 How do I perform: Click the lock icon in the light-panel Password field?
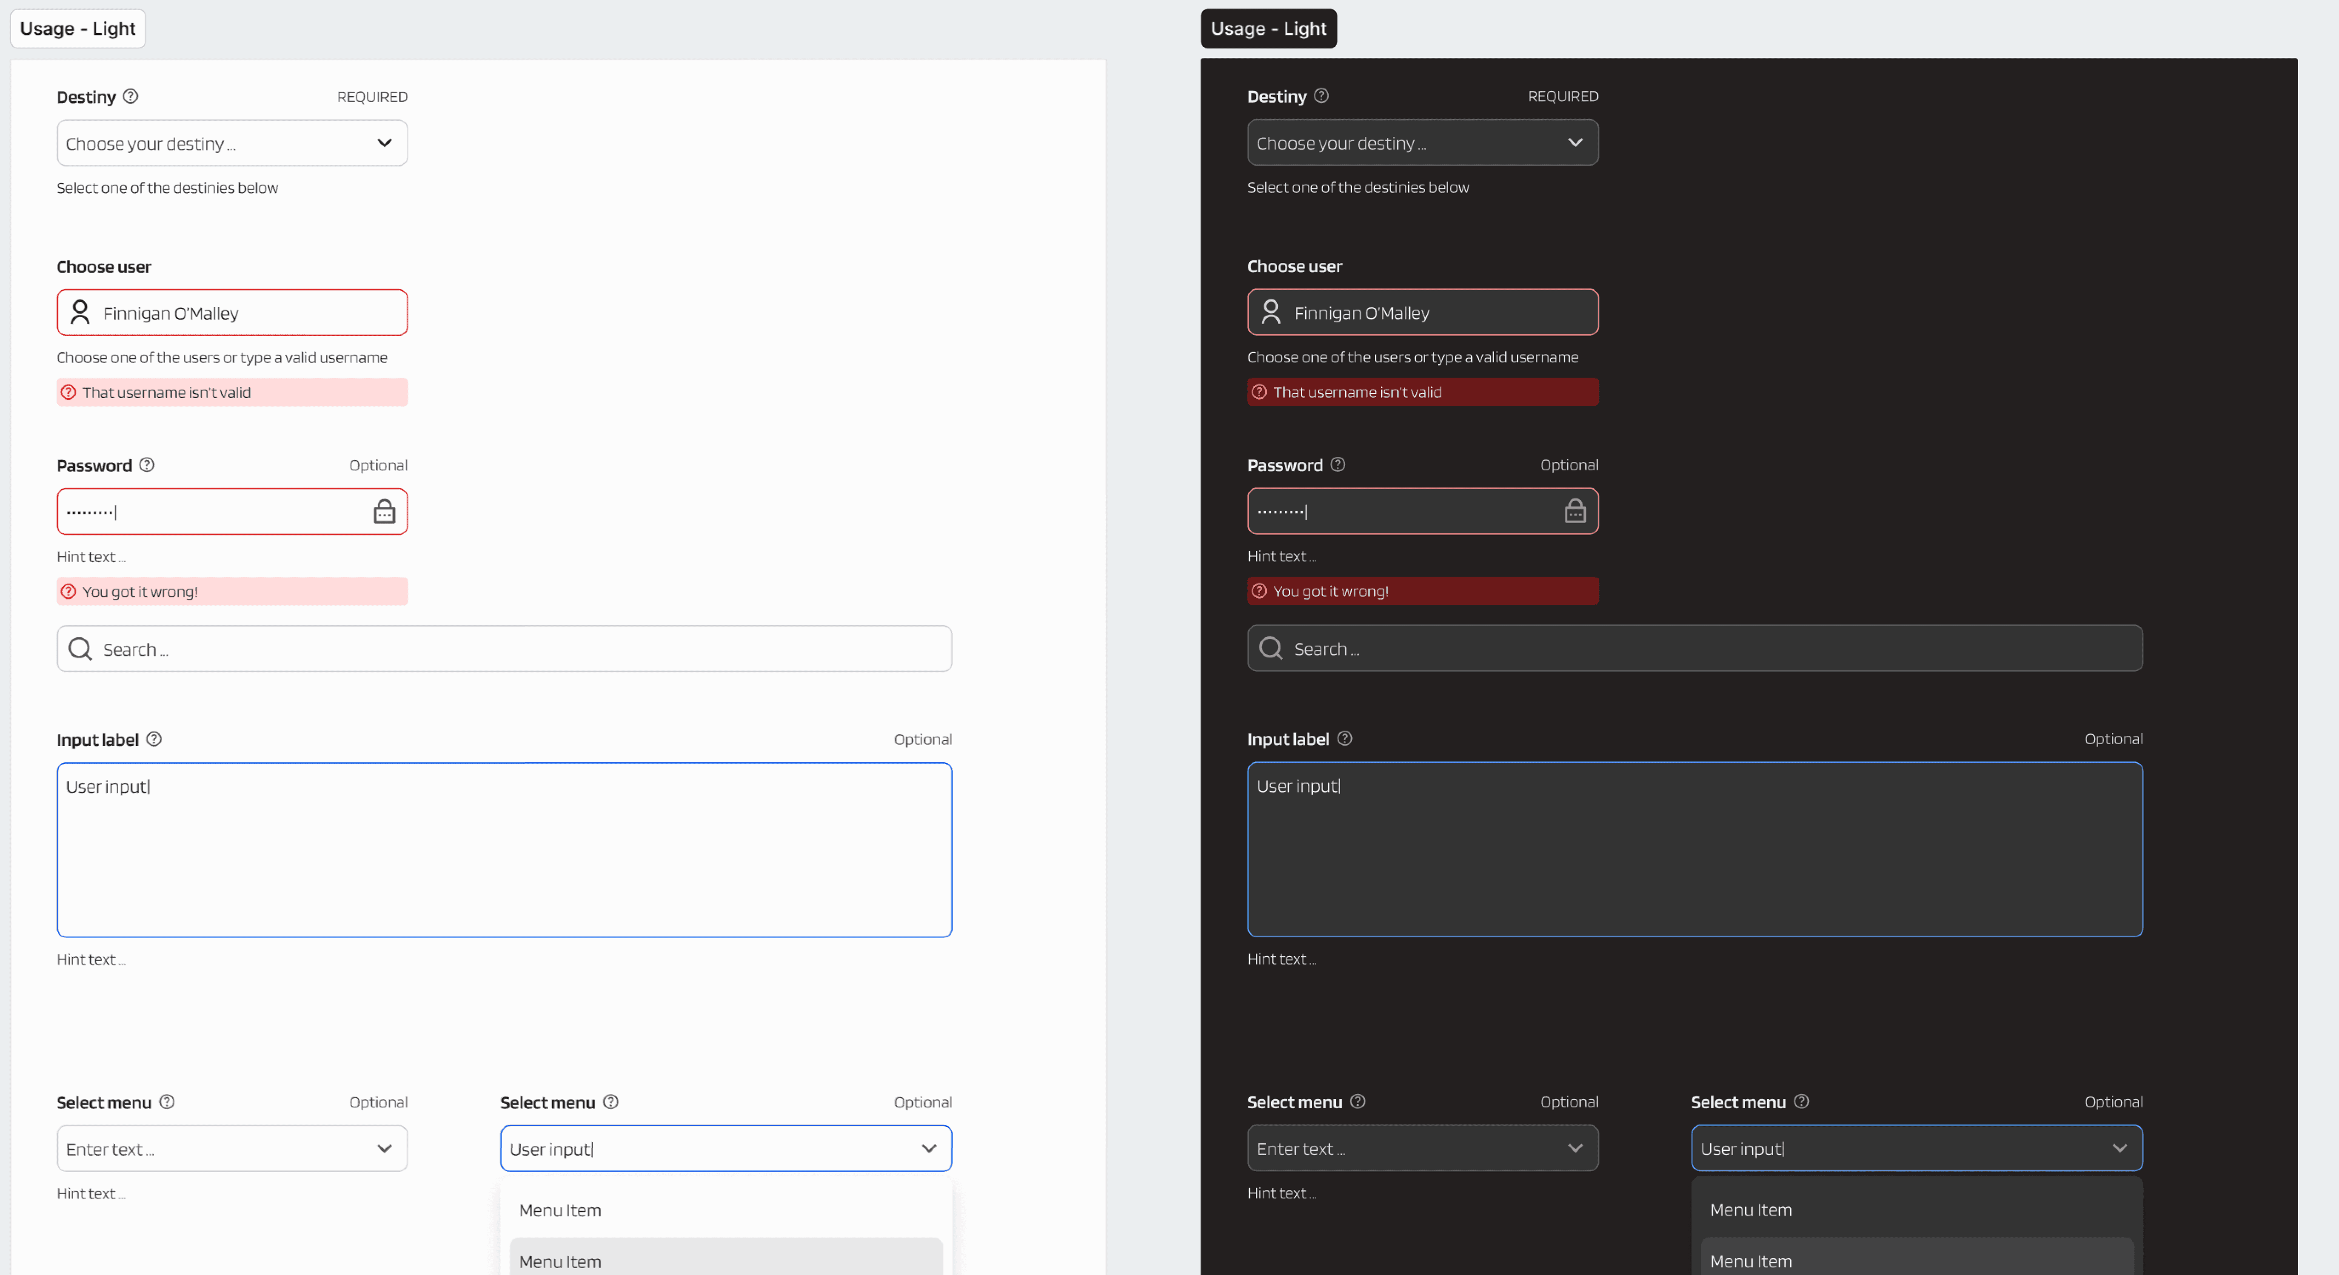pyautogui.click(x=384, y=512)
